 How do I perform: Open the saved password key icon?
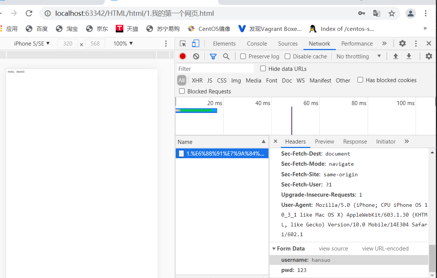coord(362,13)
